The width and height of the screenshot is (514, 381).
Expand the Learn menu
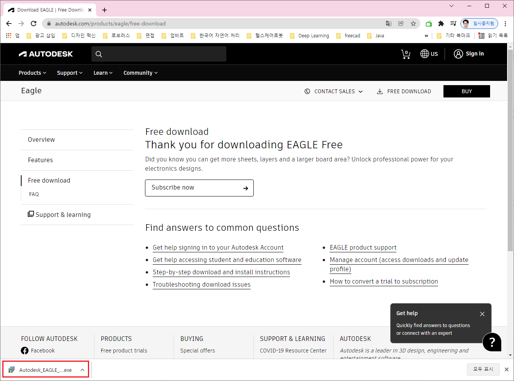coord(103,73)
